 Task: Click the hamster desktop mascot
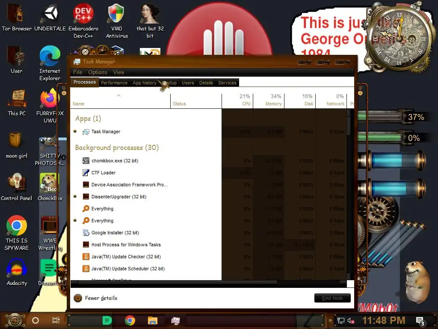coord(418,282)
